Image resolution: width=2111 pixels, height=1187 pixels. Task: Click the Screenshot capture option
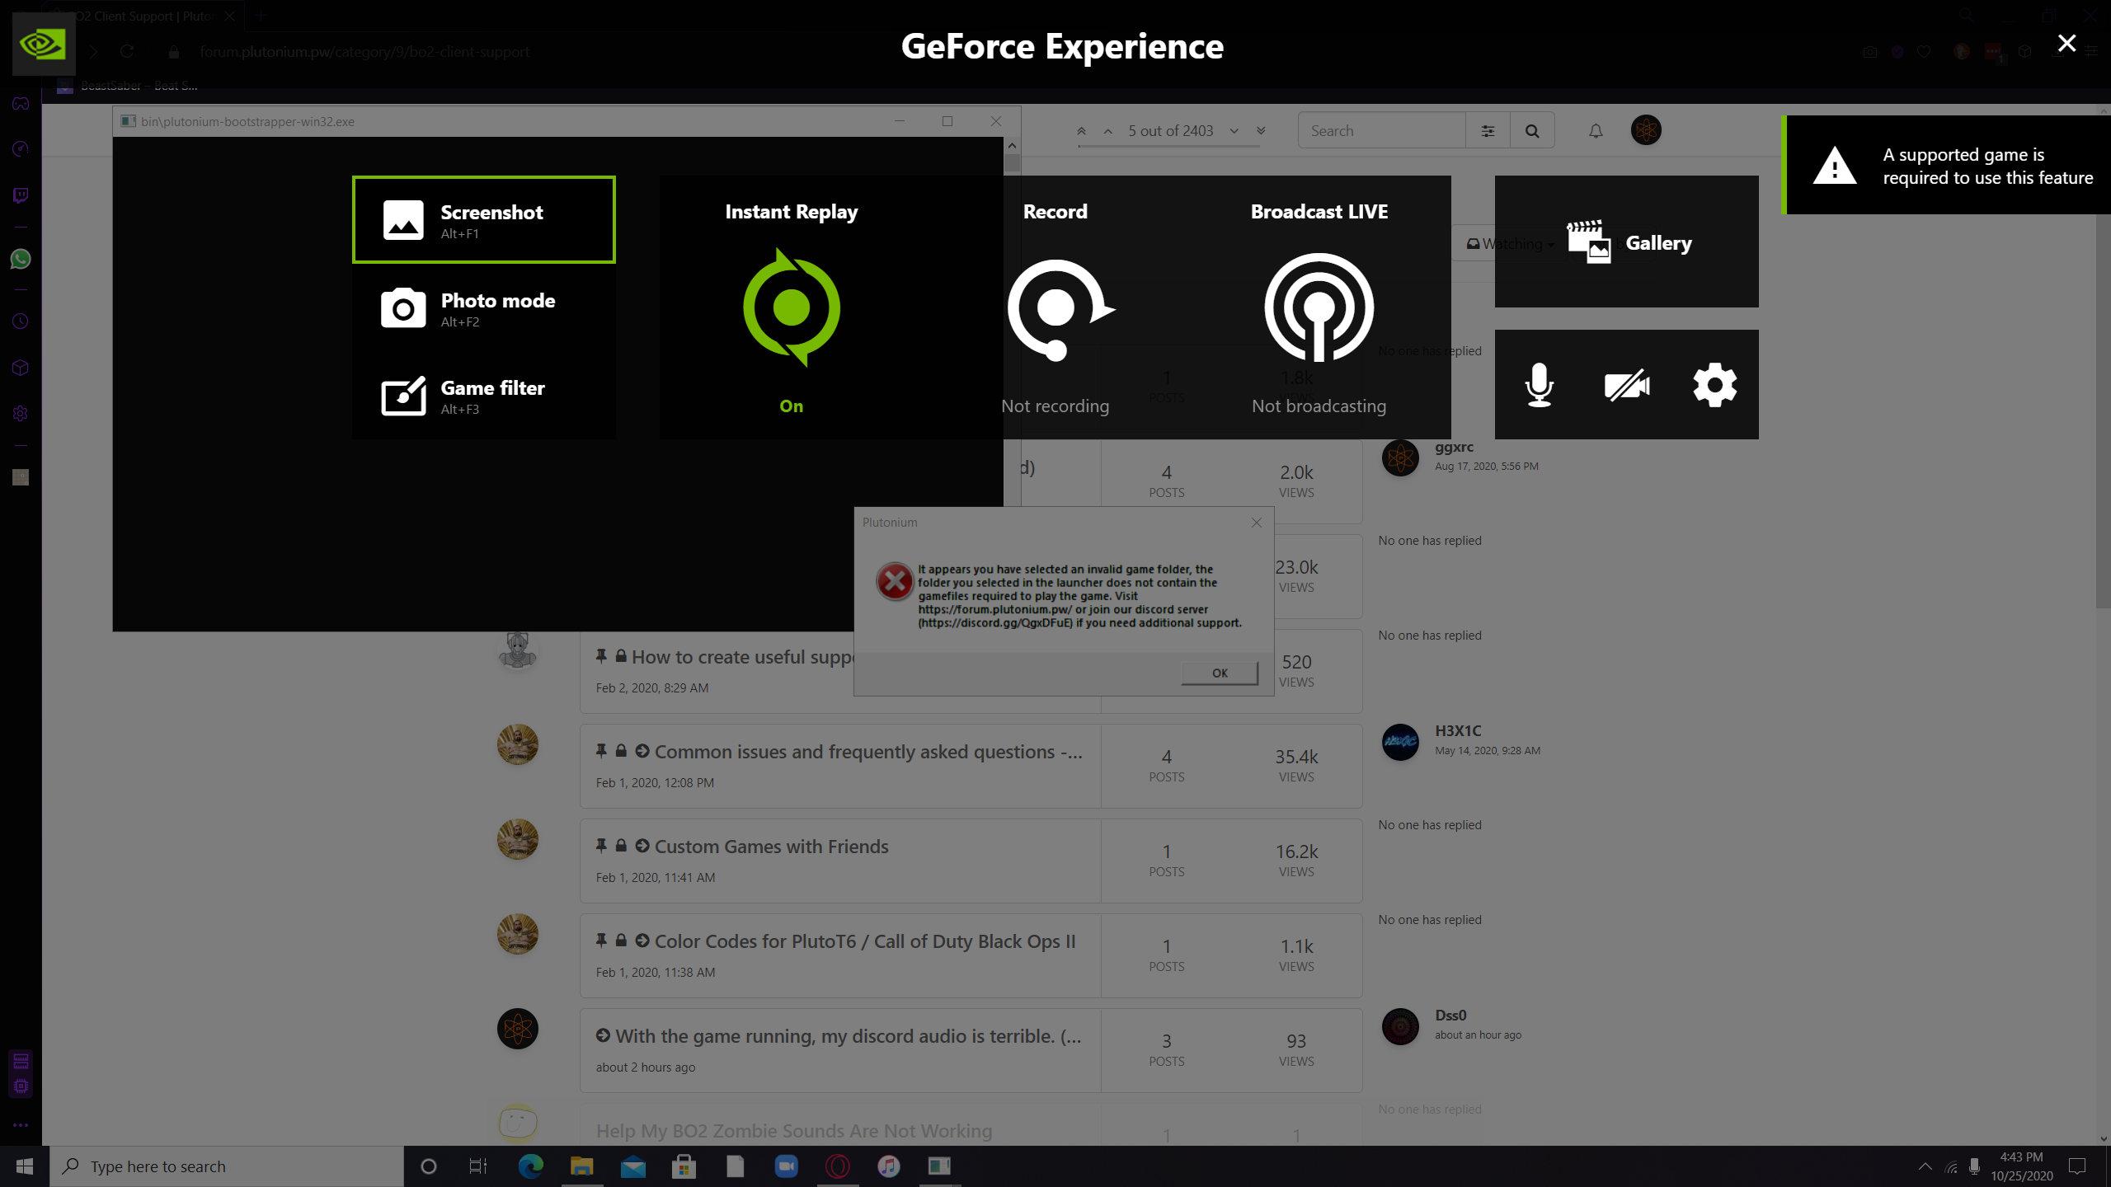pos(484,220)
